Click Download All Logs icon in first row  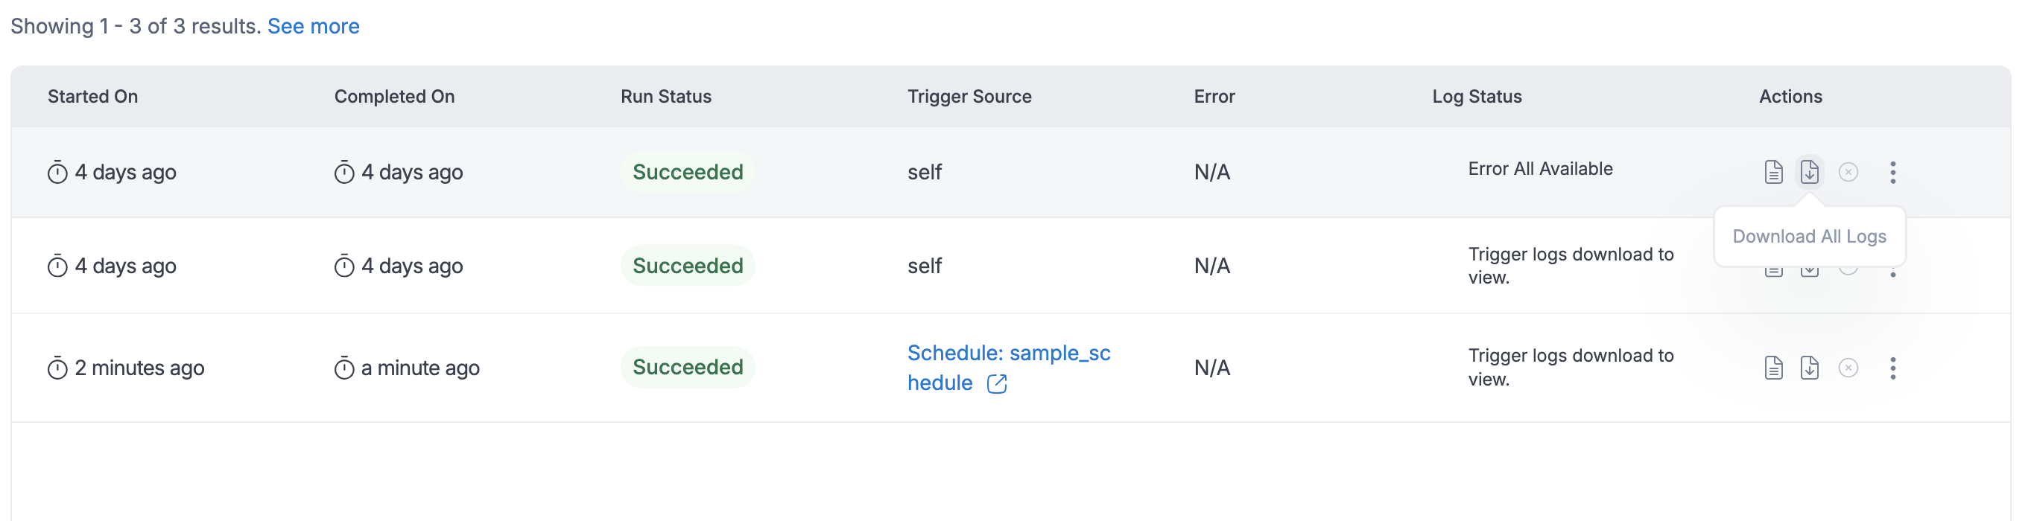pos(1809,172)
